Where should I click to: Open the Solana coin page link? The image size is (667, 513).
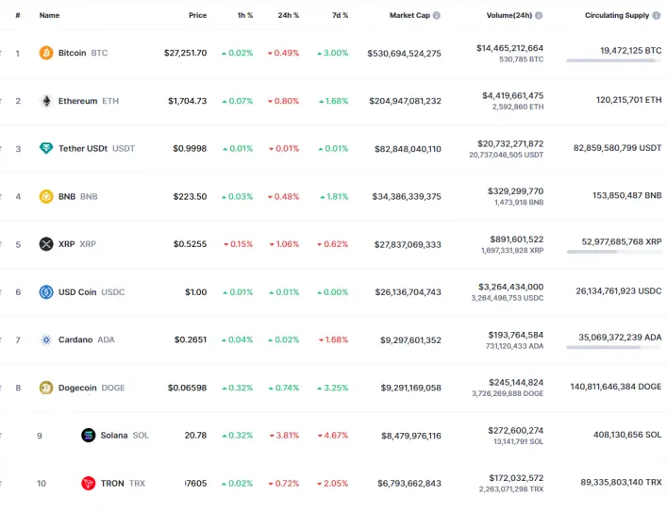click(125, 435)
